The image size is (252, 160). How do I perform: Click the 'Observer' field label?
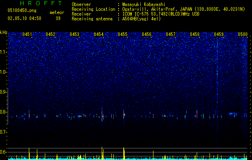pyautogui.click(x=81, y=4)
